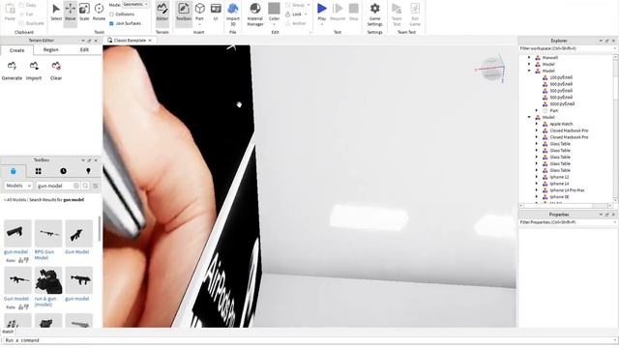Screen dimensions: 619x348
Task: Select the 100 рублей item in Explorer
Action: coord(561,77)
